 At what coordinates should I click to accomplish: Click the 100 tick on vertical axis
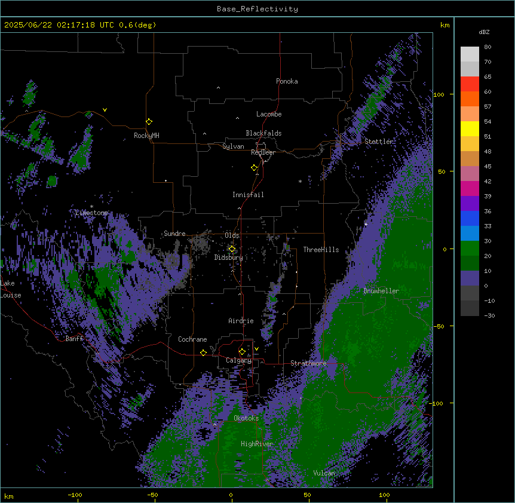[439, 94]
